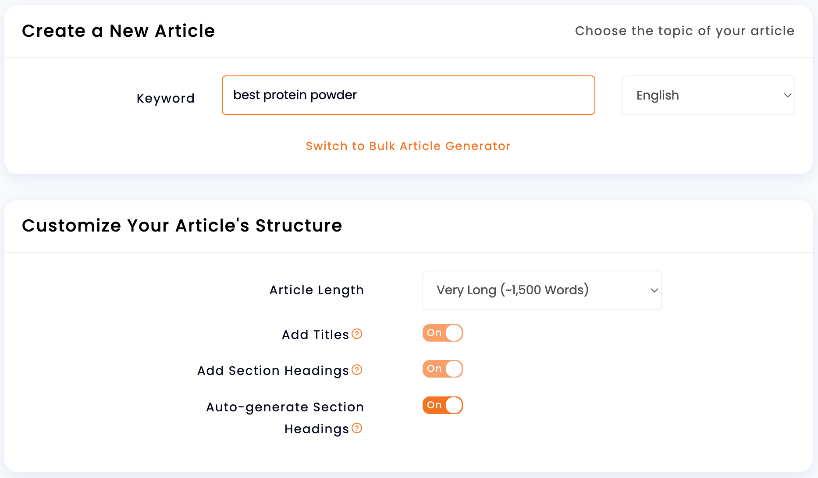
Task: Open the English language dropdown
Action: coord(708,95)
